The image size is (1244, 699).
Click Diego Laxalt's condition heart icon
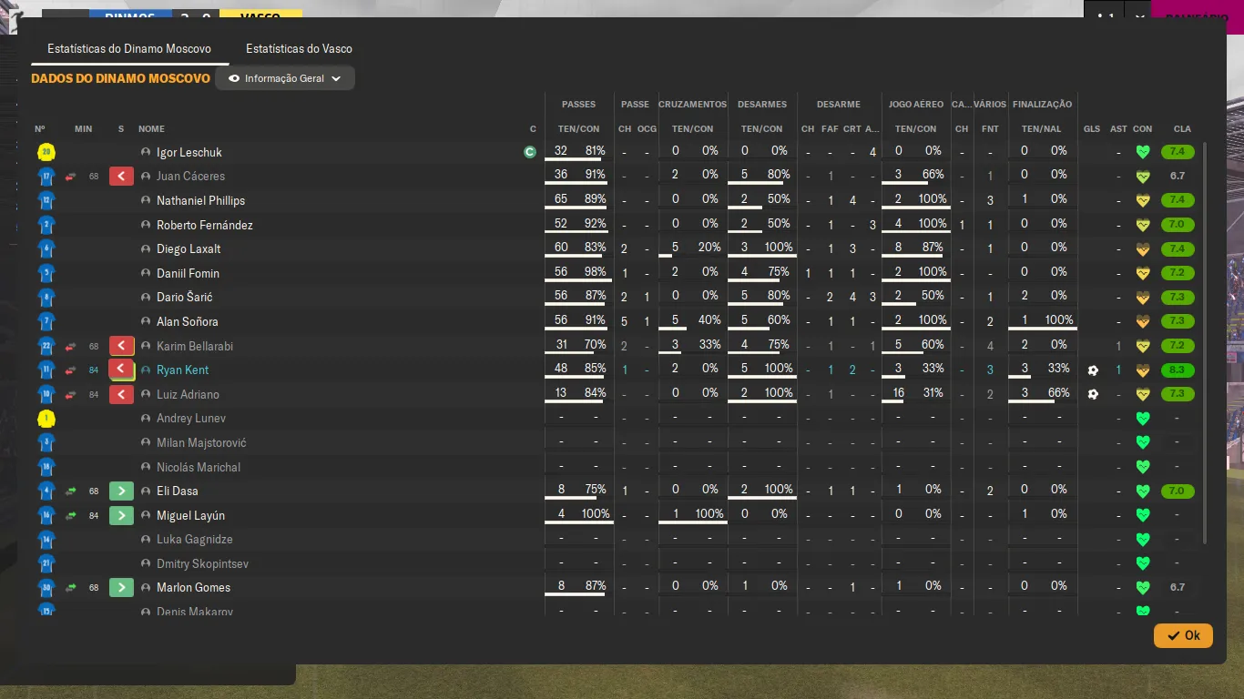[x=1143, y=249]
